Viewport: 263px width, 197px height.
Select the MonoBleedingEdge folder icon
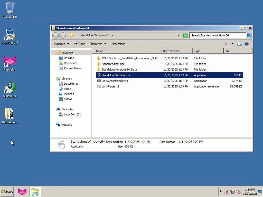coord(99,64)
